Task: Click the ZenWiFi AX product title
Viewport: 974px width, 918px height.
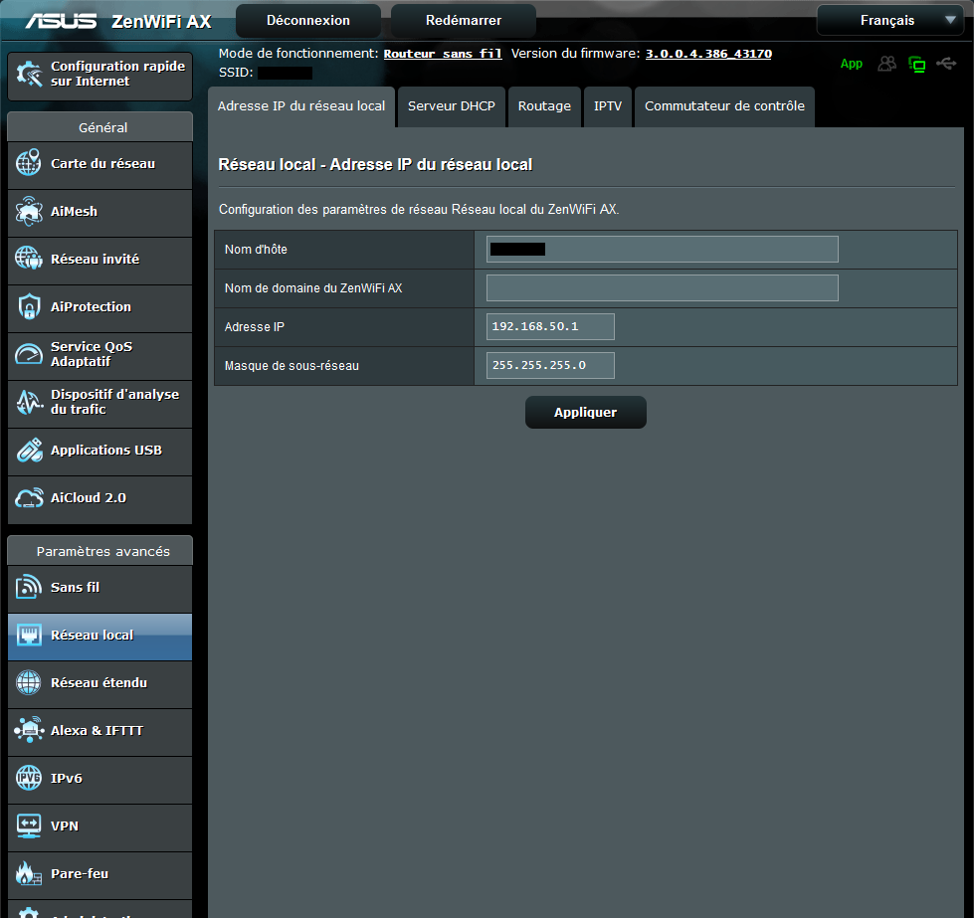Action: [x=161, y=22]
